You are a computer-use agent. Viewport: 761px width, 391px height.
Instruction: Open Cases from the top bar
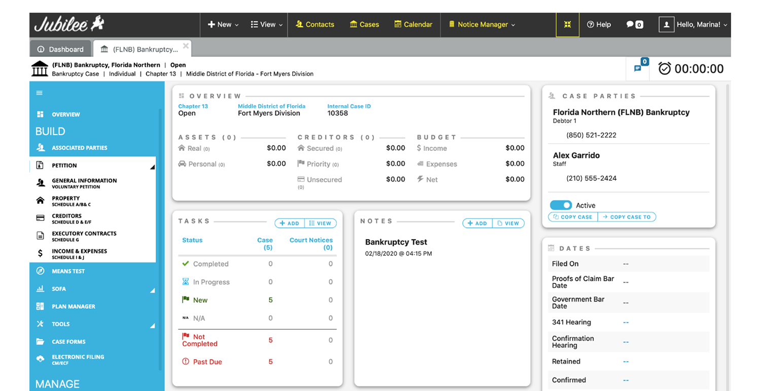coord(365,24)
